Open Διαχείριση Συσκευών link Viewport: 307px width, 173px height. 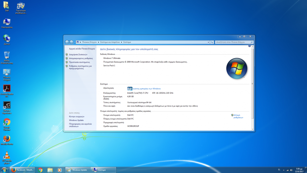(78, 54)
